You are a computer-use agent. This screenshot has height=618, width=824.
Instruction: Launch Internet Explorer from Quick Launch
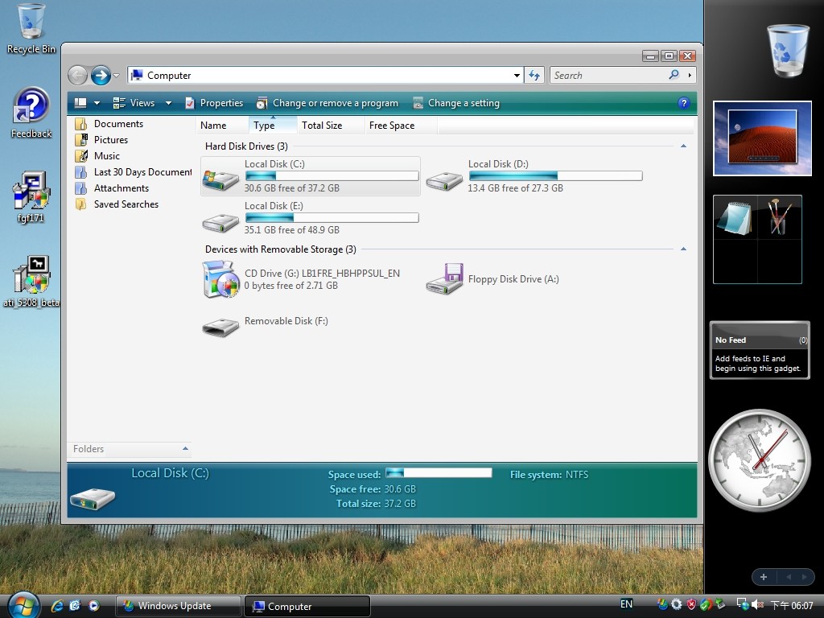pyautogui.click(x=57, y=605)
